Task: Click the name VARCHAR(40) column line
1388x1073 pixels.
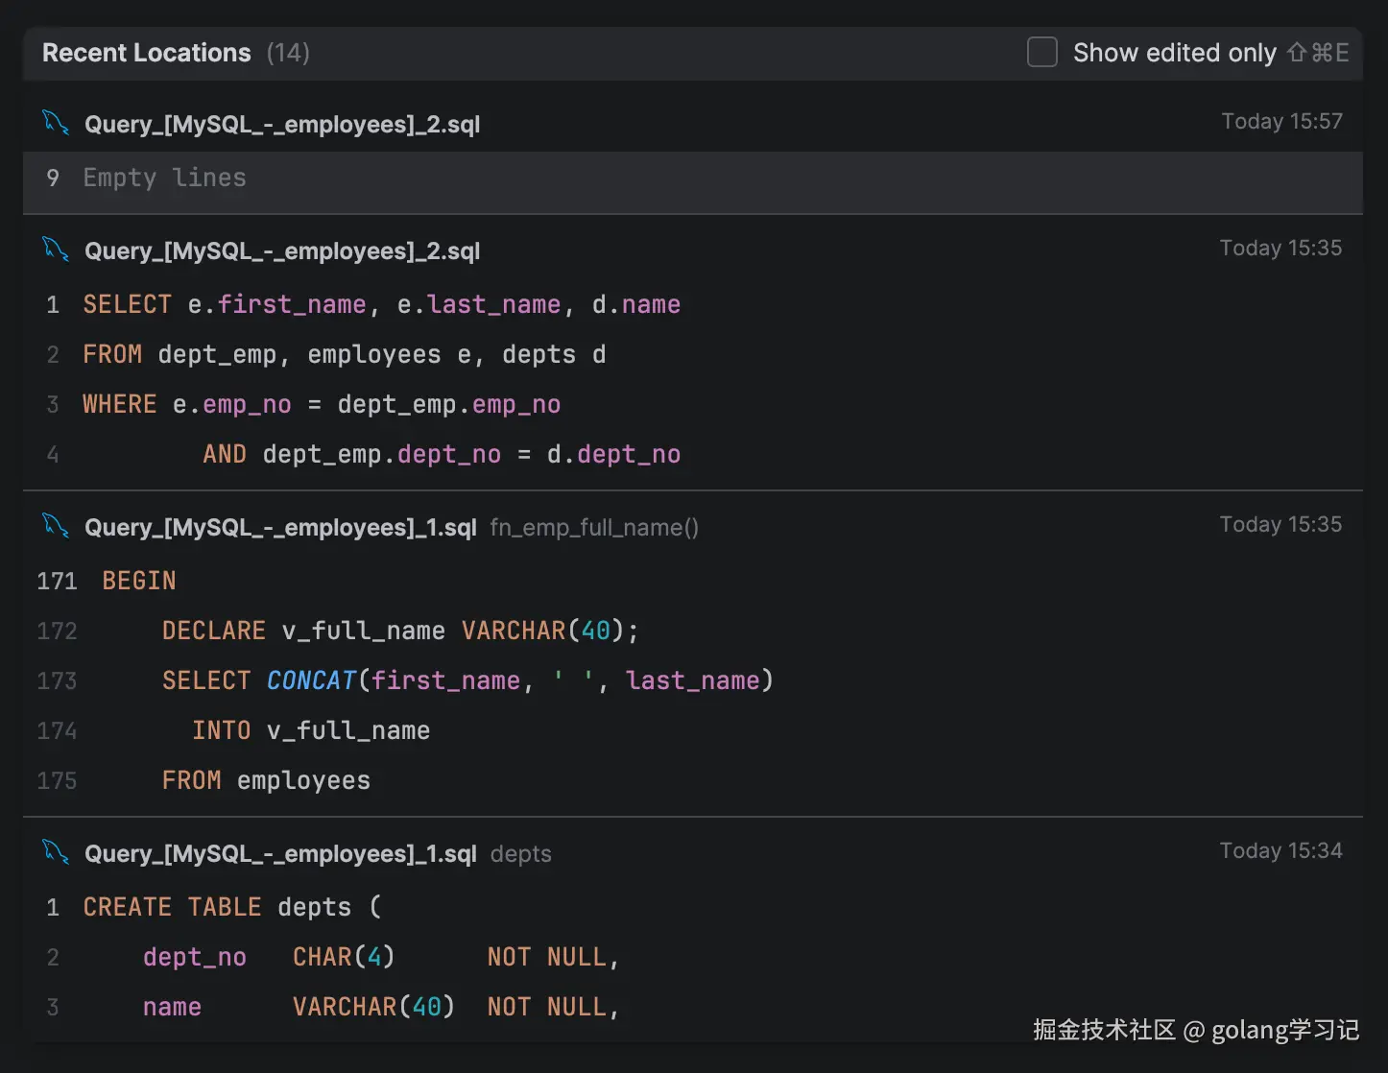Action: click(x=380, y=1008)
